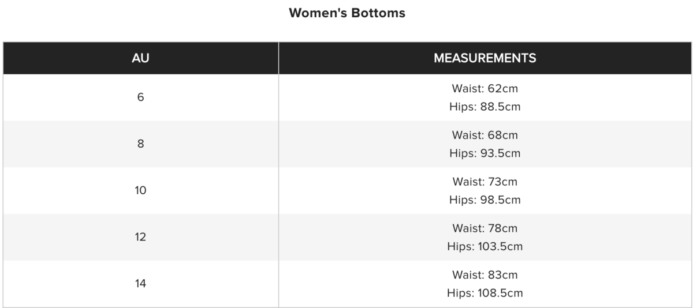This screenshot has width=693, height=308.
Task: Click the Hips: 93.5cm text
Action: coord(485,153)
